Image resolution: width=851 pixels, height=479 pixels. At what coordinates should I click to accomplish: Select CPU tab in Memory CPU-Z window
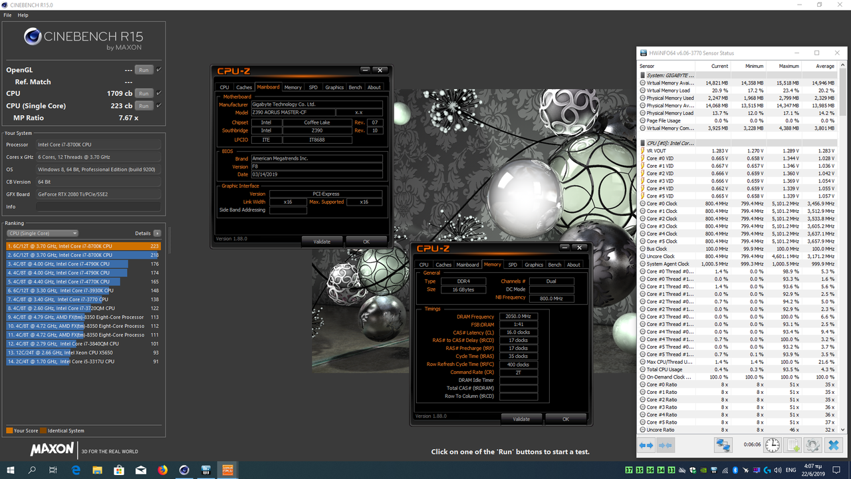pos(424,265)
